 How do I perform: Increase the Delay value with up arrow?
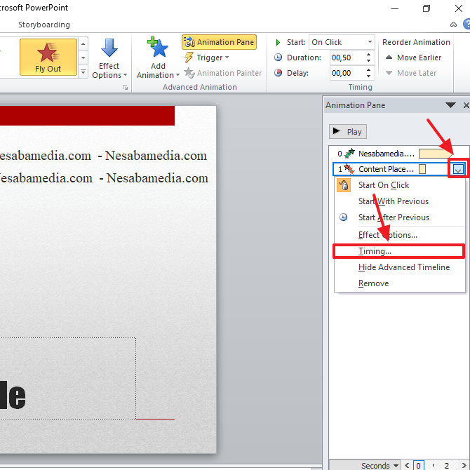pyautogui.click(x=369, y=70)
